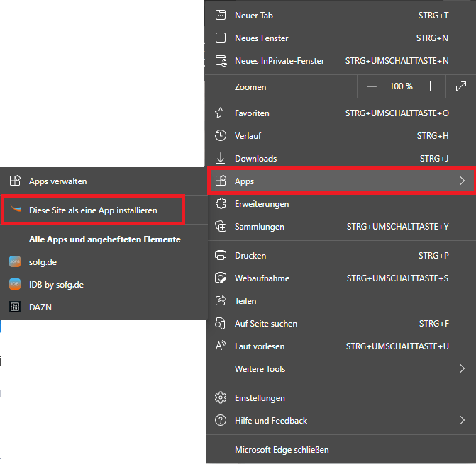Viewport: 476px width, 464px height.
Task: Increase zoom with the plus button
Action: 430,86
